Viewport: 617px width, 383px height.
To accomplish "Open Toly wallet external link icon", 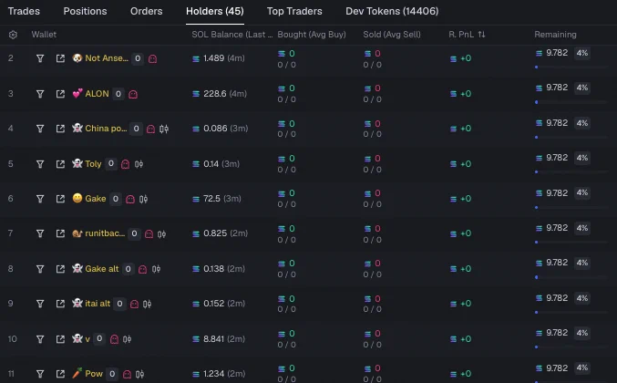I will (x=60, y=164).
